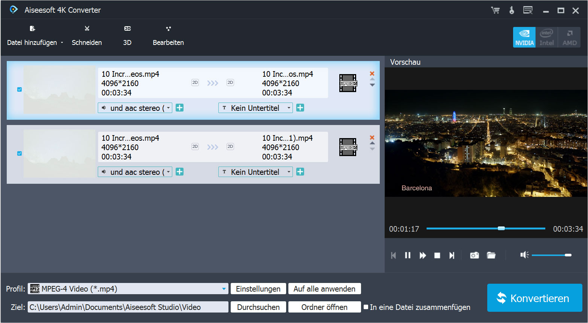
Task: Open the 3D settings tool
Action: coord(127,36)
